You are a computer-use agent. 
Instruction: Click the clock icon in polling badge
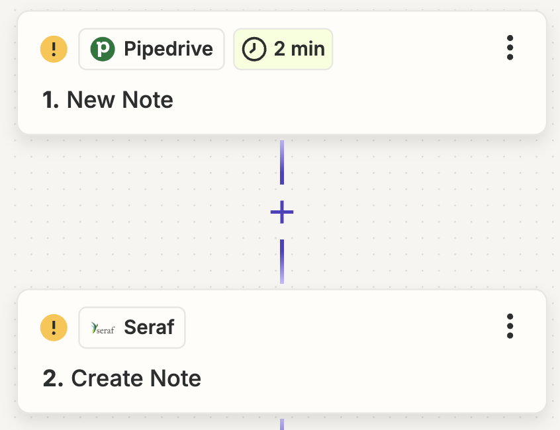point(254,49)
